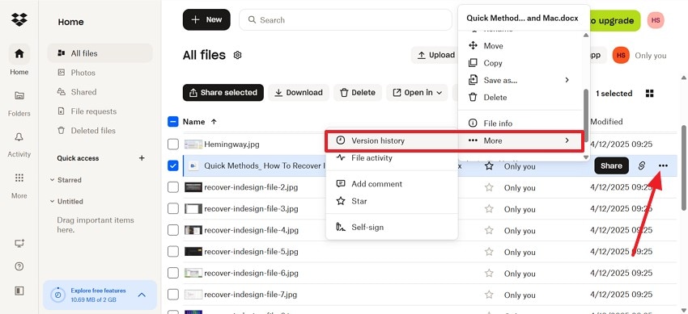Click recover-indesign-file-4.jpg thumbnail
688x314 pixels.
pos(193,230)
